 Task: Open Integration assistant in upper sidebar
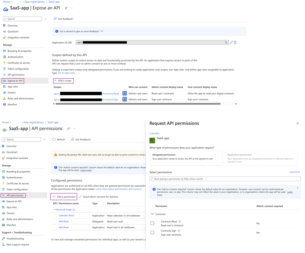[x=18, y=38]
